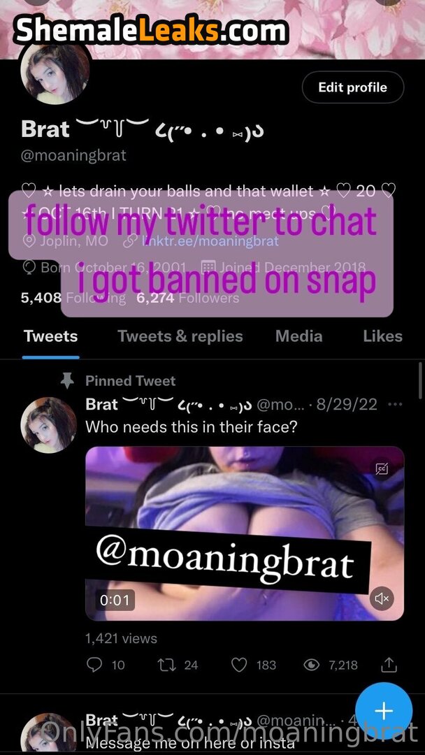Click the reply icon on pinned tweet
Screen dimensions: 425x755
94,665
